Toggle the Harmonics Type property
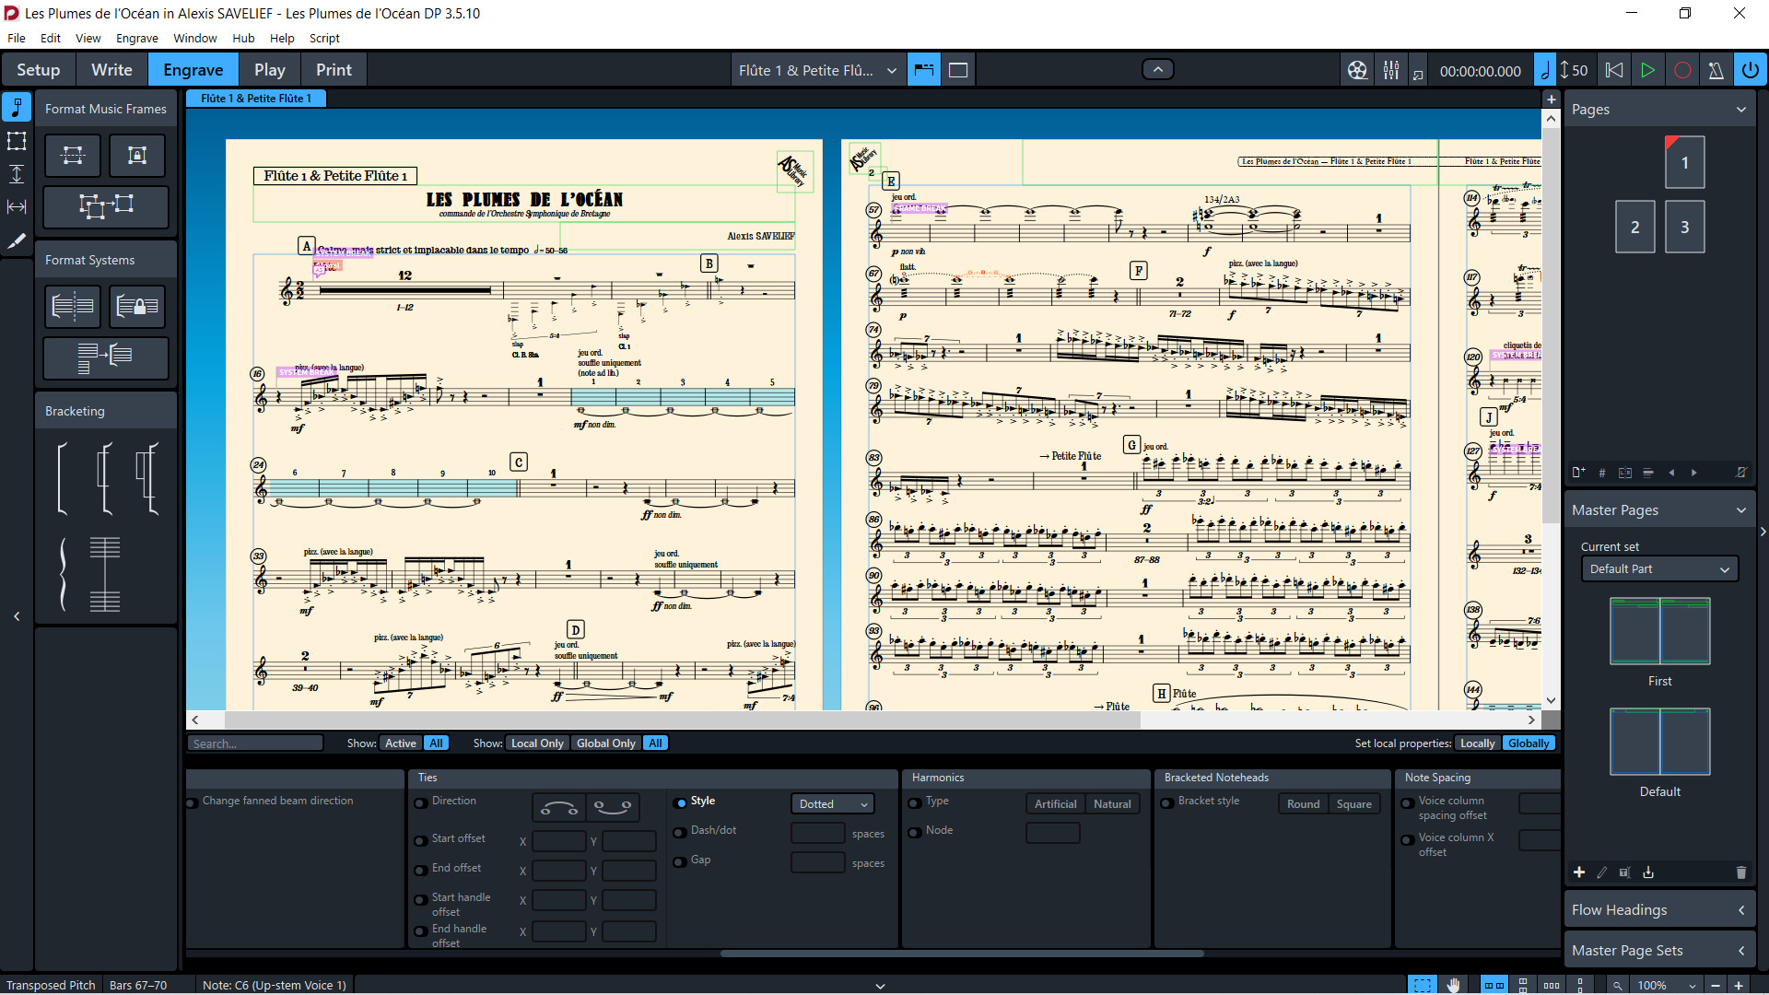 [915, 803]
